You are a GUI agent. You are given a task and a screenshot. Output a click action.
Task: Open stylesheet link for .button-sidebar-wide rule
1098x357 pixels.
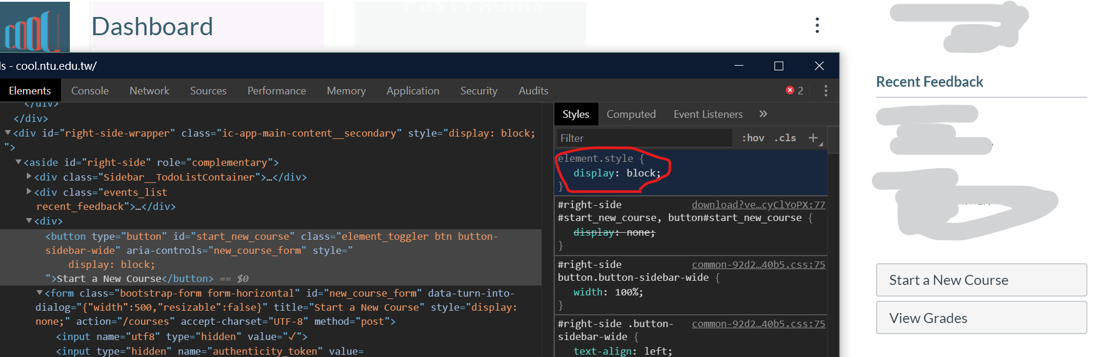click(x=758, y=324)
